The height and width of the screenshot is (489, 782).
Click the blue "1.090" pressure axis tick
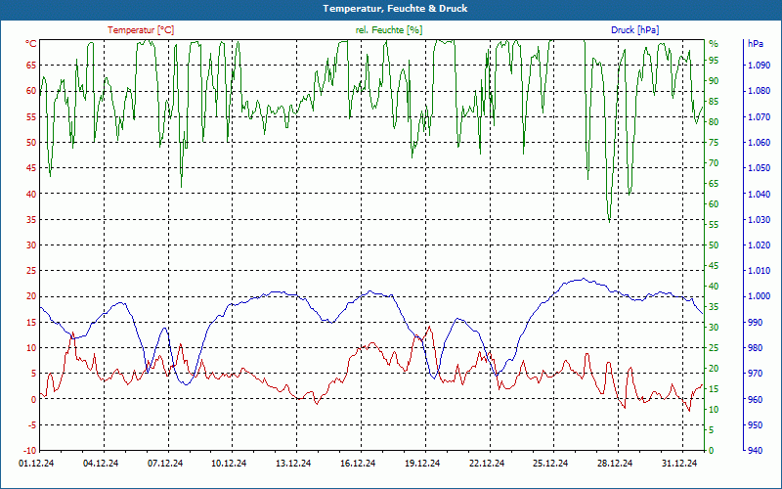760,65
